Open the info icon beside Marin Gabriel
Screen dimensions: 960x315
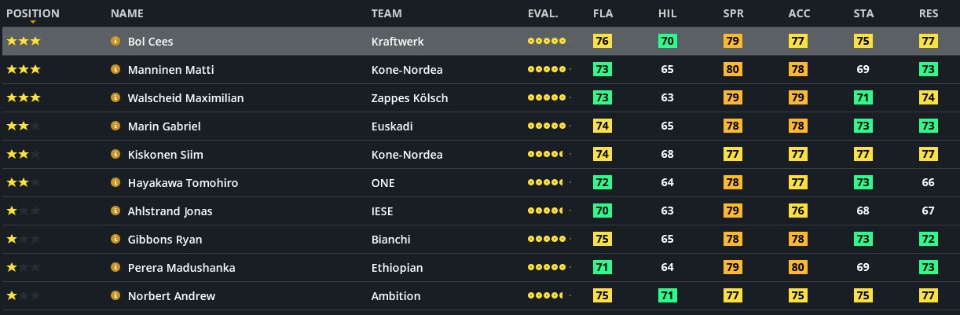[115, 126]
